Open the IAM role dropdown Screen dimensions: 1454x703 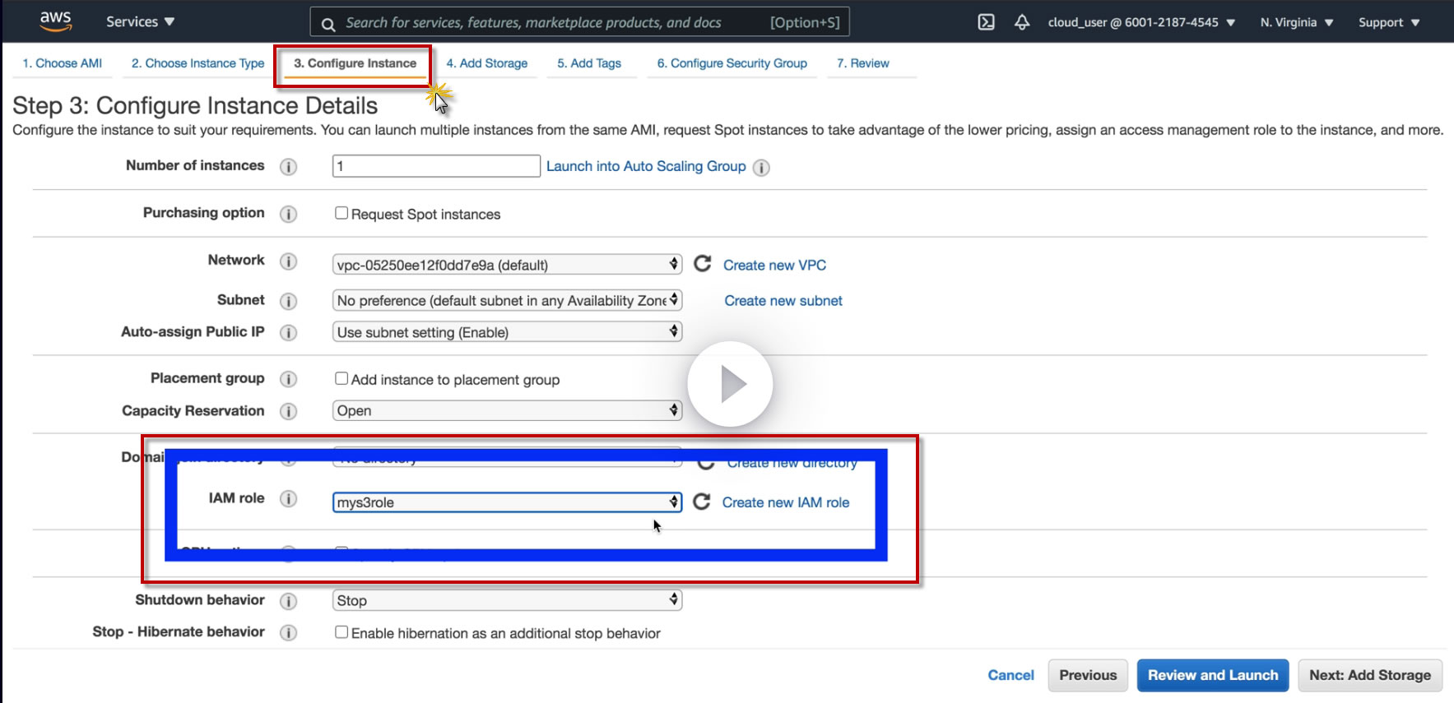pos(507,502)
